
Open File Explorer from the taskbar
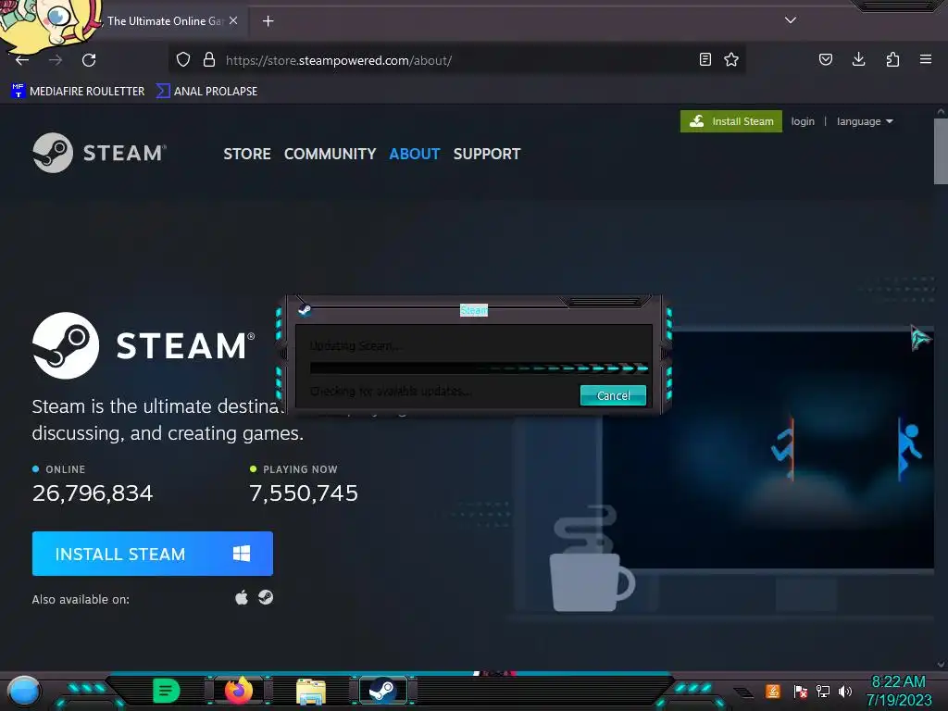311,691
